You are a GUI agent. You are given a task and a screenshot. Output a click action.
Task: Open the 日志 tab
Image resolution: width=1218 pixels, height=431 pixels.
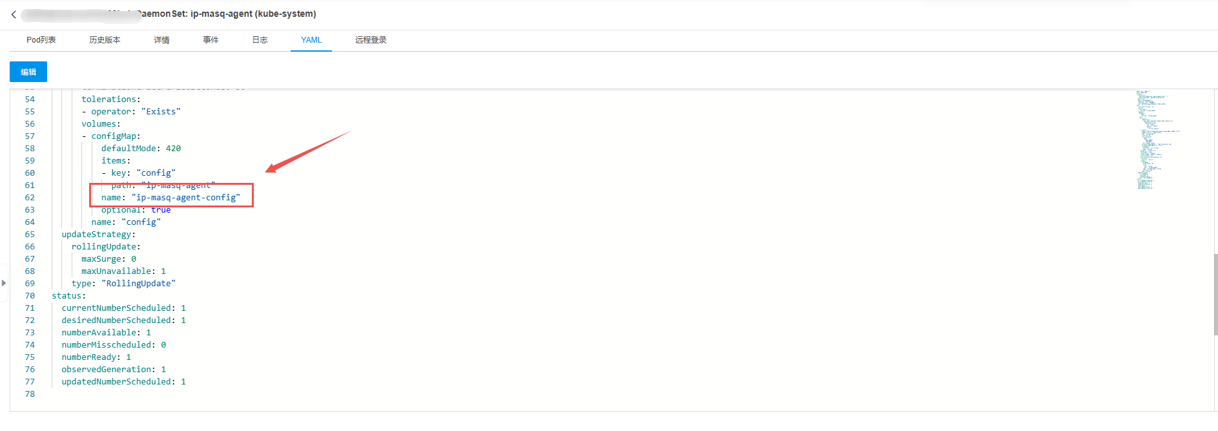coord(260,40)
